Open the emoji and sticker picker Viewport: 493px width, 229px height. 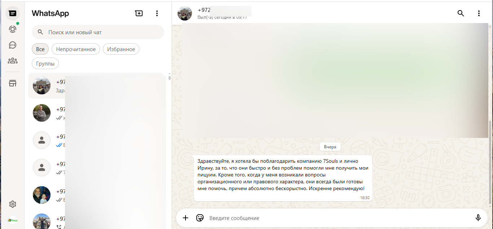pyautogui.click(x=200, y=218)
